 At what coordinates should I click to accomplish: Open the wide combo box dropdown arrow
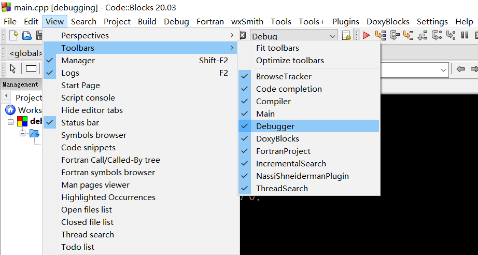(x=443, y=70)
